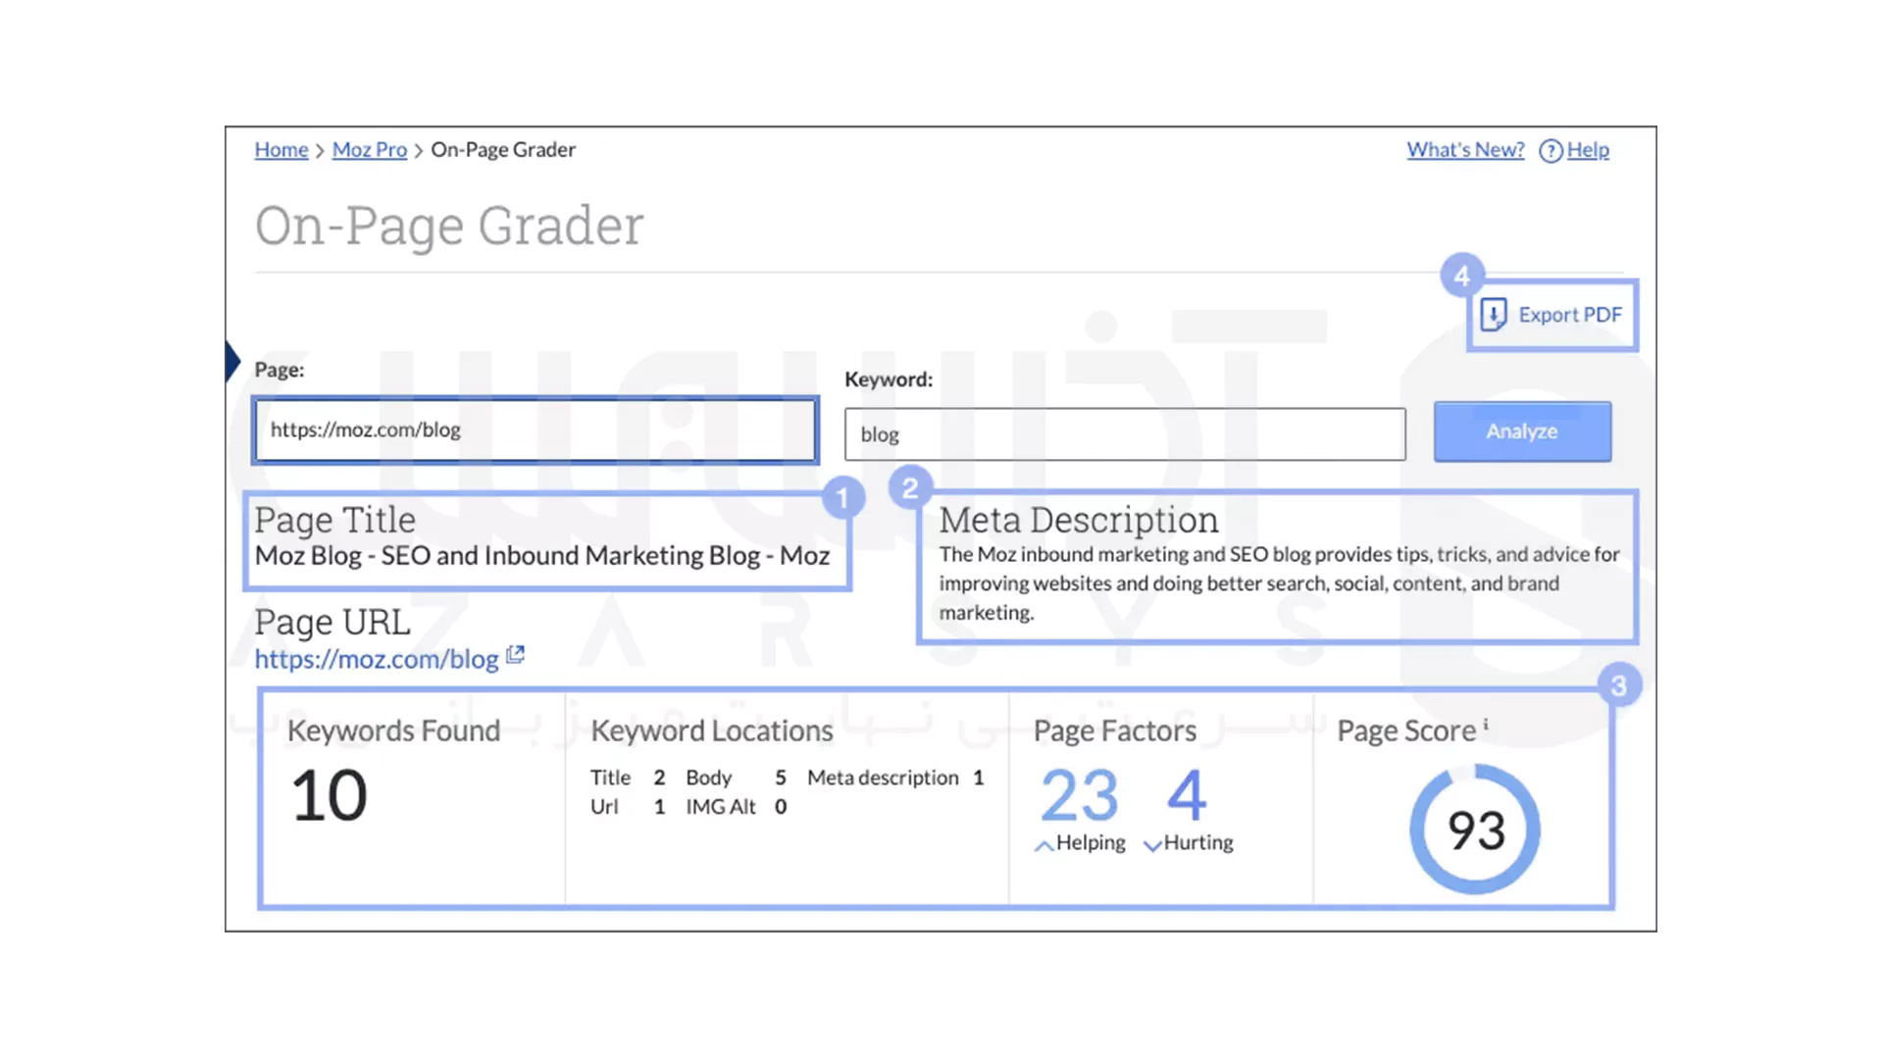Click the Meta Description heading
Image resolution: width=1883 pixels, height=1059 pixels.
(1079, 520)
